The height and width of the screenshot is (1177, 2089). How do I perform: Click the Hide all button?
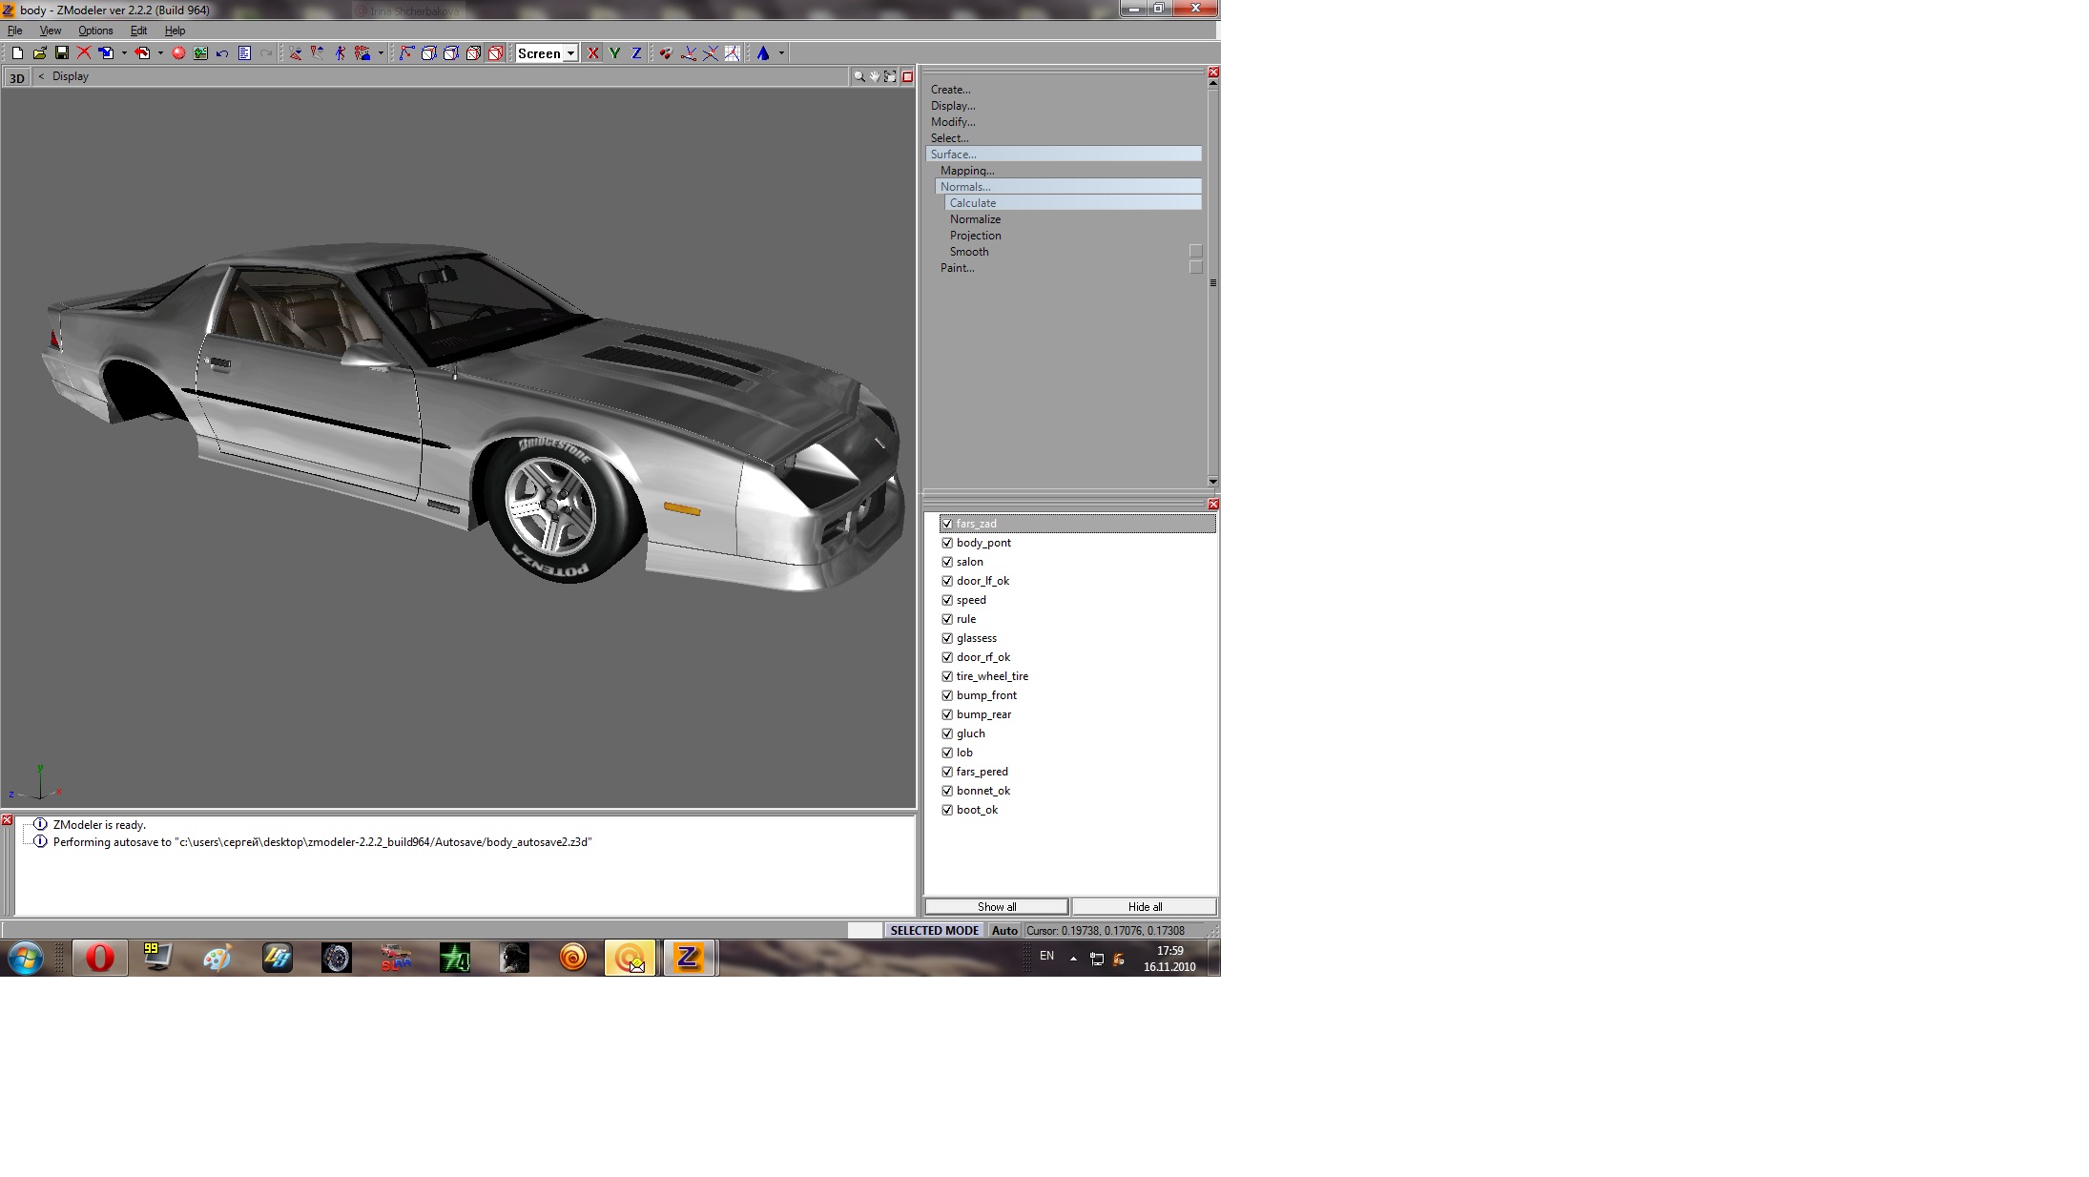1144,906
